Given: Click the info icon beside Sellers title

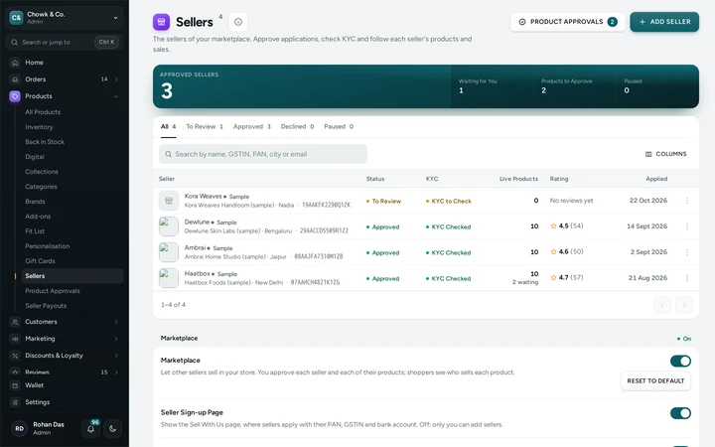Looking at the screenshot, I should point(238,22).
